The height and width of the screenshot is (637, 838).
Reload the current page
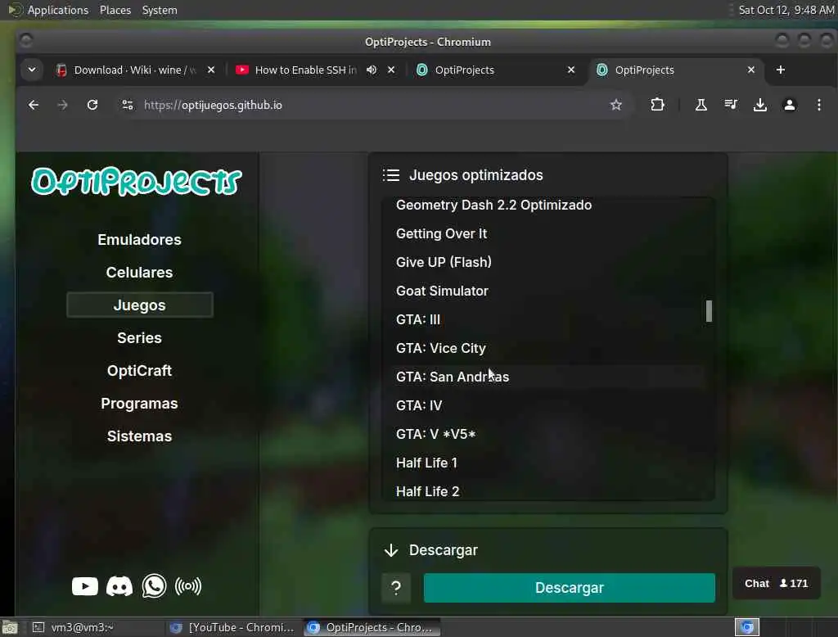point(92,105)
